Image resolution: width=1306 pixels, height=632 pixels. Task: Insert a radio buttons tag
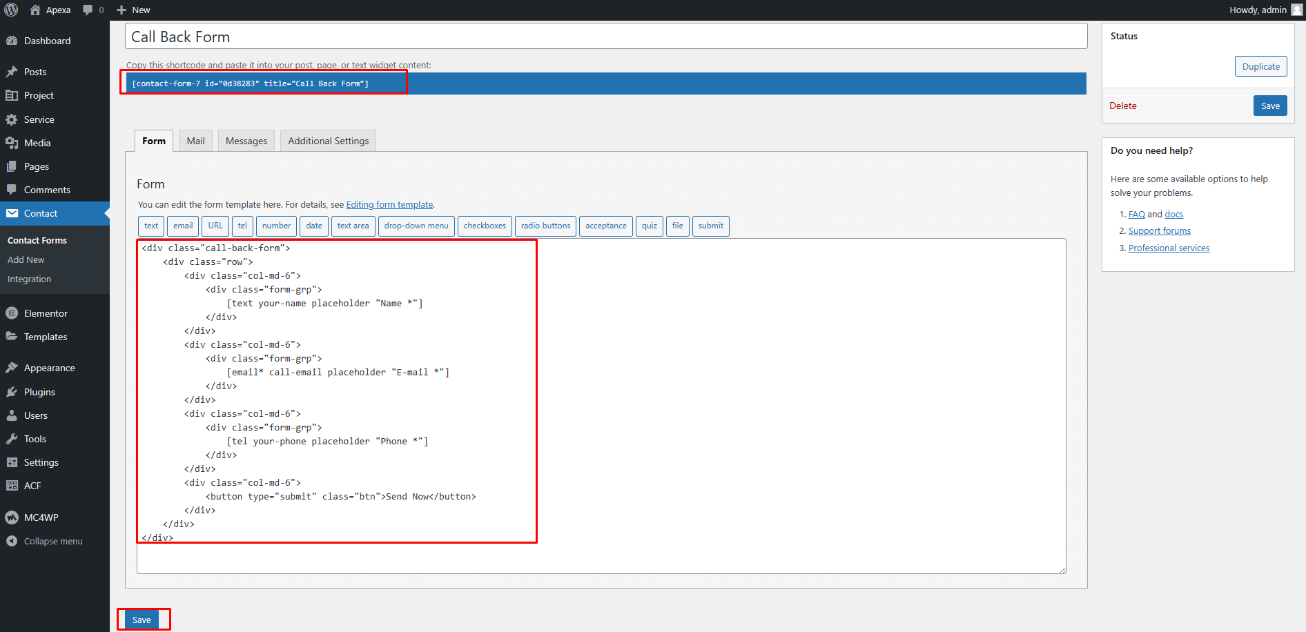tap(545, 226)
